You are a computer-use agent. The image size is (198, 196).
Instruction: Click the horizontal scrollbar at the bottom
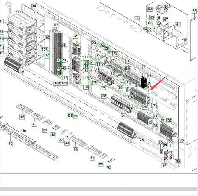pos(99,189)
